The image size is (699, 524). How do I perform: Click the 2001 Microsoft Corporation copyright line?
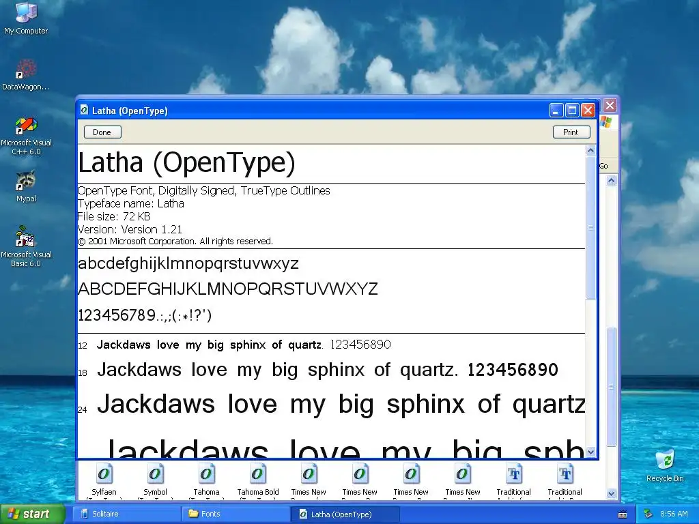click(x=175, y=242)
